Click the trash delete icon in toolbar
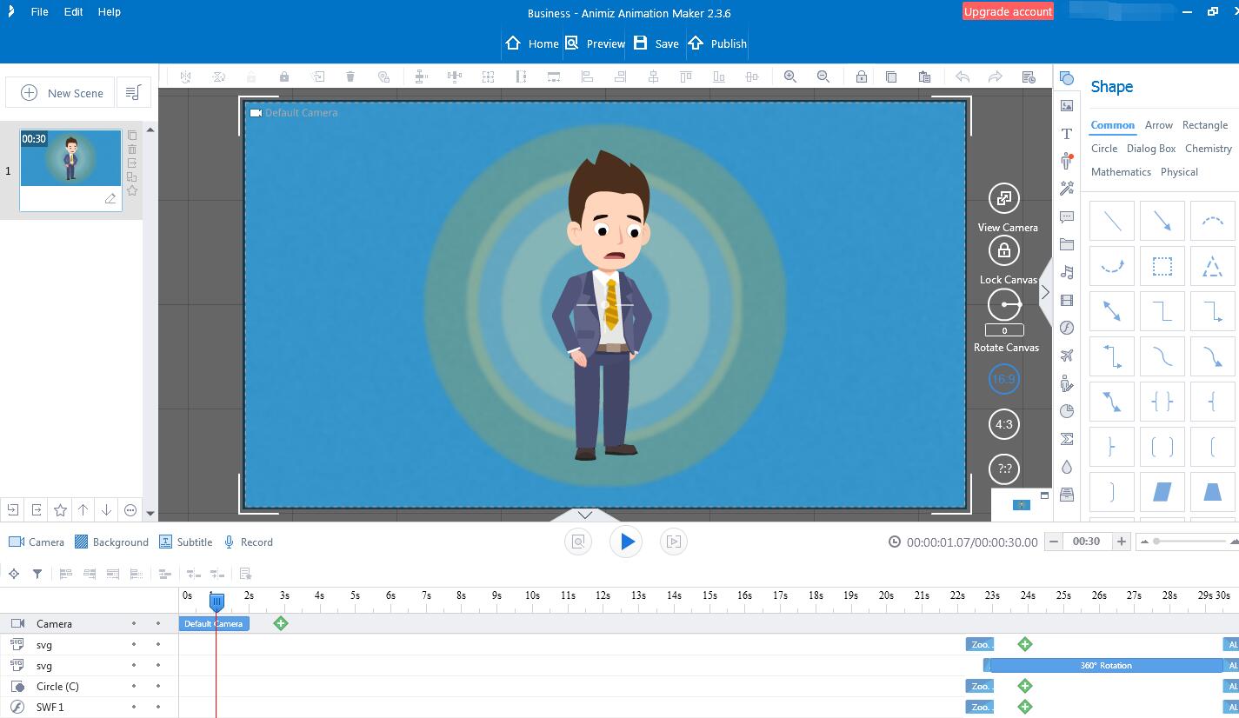 pyautogui.click(x=350, y=76)
